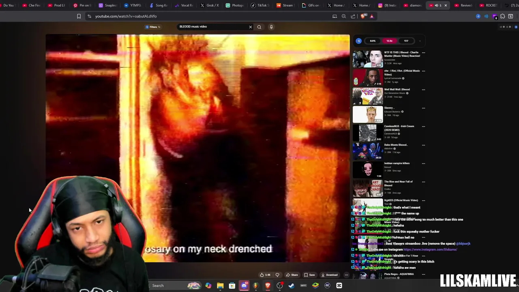Click the bookmark icon in address bar
This screenshot has height=292, width=519.
point(79,16)
